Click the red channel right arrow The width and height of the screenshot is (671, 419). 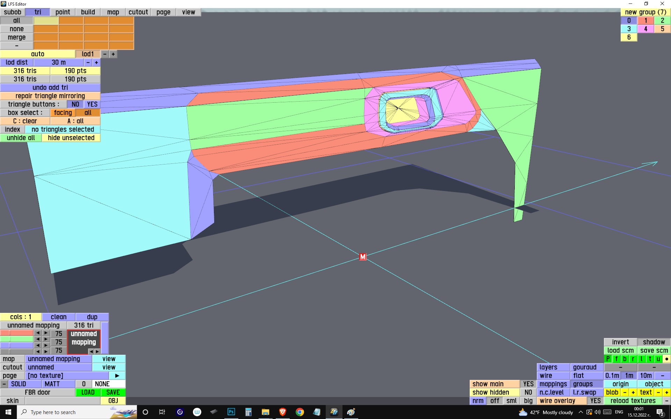coord(46,333)
